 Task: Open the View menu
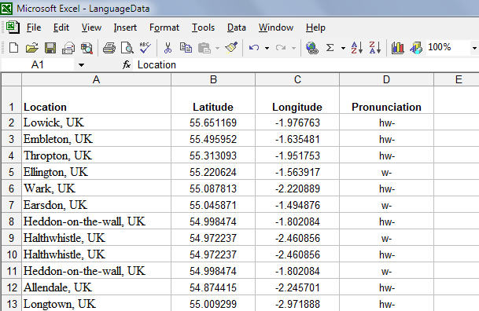[91, 27]
